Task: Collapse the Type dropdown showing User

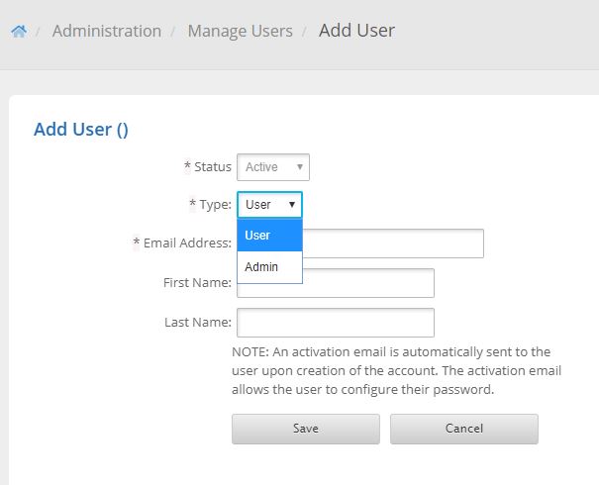Action: pos(269,205)
